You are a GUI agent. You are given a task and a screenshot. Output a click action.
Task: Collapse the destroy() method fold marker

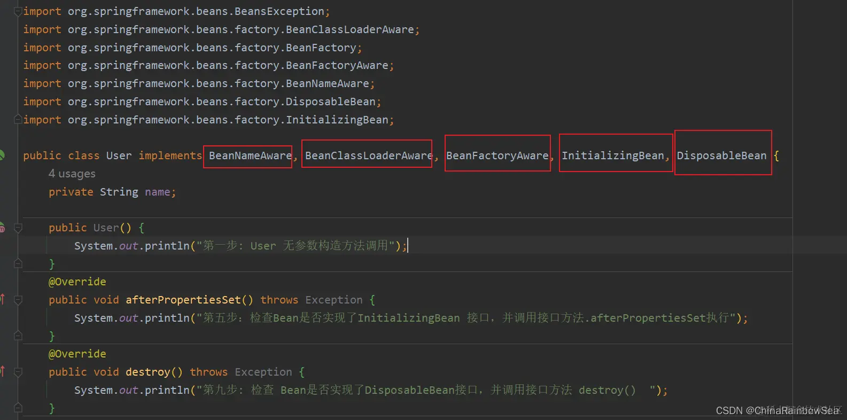click(x=18, y=372)
